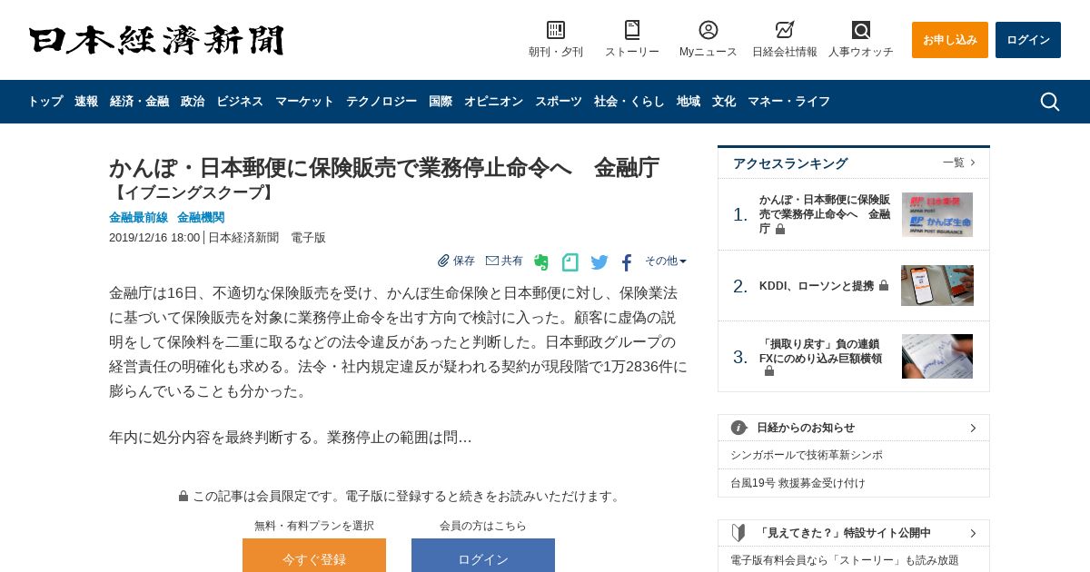Click the article headline かんぽ・日本郵便に保険販売
1090x572 pixels.
(x=384, y=168)
